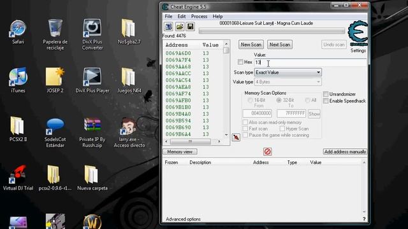Toggle the Hex checkbox
The height and width of the screenshot is (229, 408).
coord(240,62)
